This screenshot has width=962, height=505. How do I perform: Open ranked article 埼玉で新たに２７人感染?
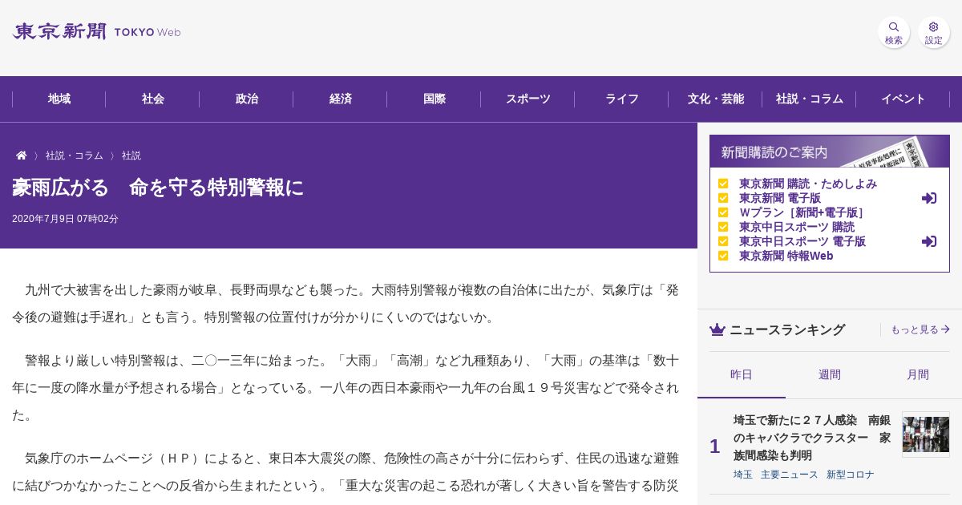pos(812,438)
